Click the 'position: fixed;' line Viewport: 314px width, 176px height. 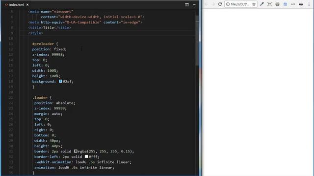[50, 49]
